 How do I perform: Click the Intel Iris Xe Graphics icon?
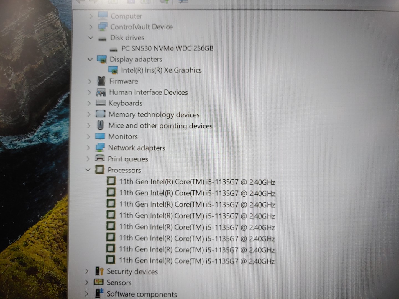pos(113,70)
